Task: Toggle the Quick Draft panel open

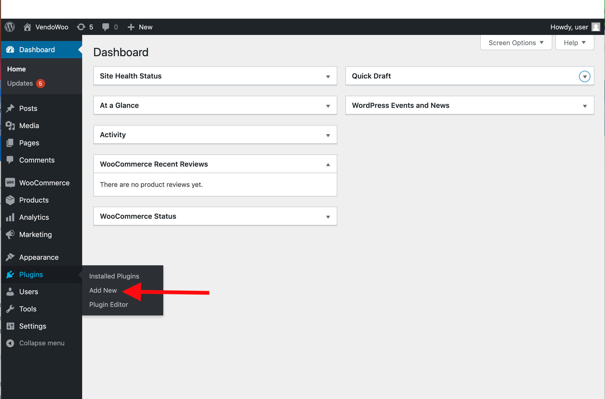Action: 584,76
